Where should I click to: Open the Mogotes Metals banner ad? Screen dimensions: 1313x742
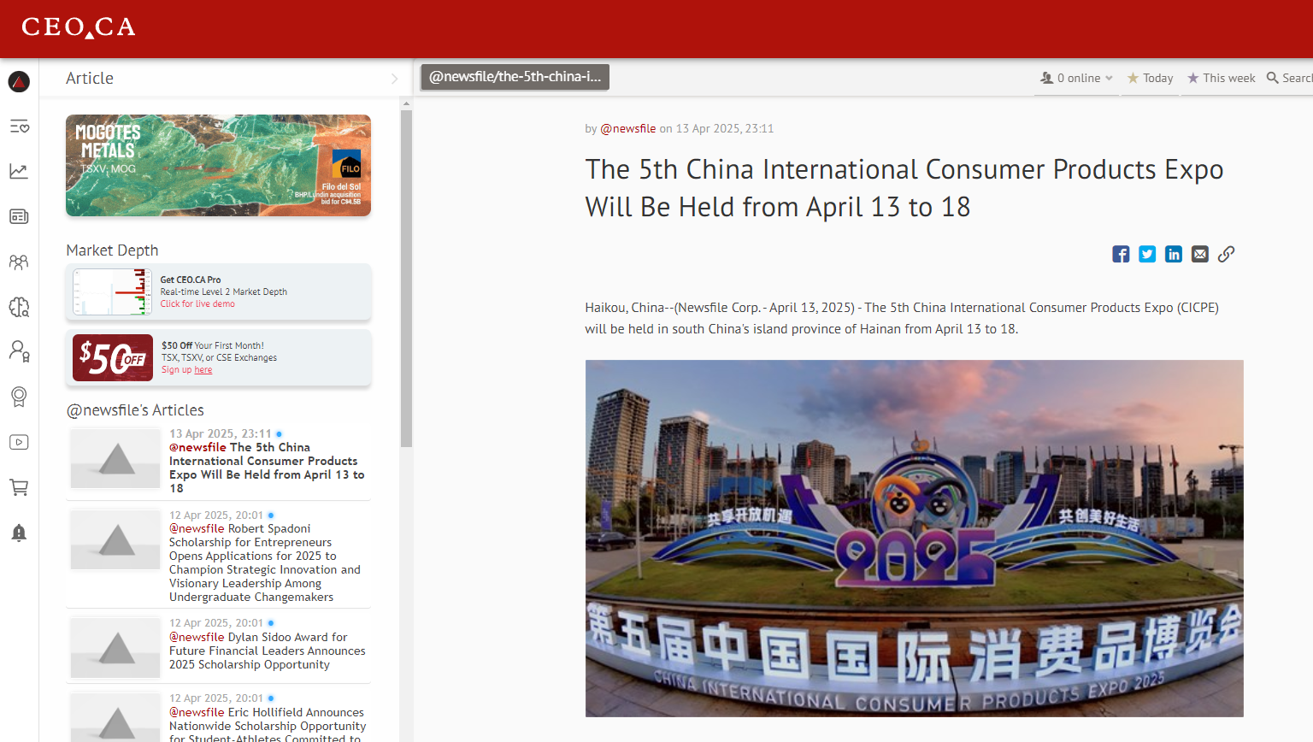pyautogui.click(x=218, y=165)
